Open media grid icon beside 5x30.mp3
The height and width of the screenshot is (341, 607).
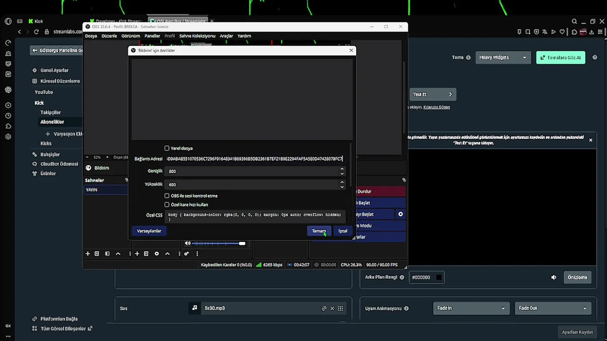coord(340,308)
